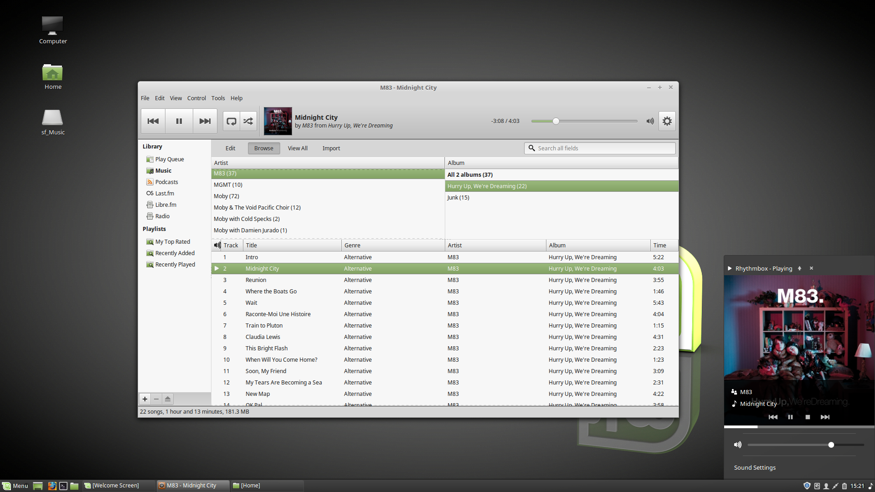875x492 pixels.
Task: Skip to previous track in Rhythmbox toolbar
Action: click(153, 121)
